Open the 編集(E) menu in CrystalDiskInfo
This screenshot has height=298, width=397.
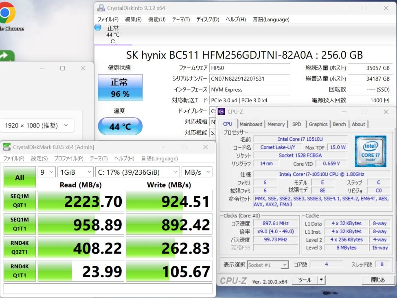(x=133, y=20)
